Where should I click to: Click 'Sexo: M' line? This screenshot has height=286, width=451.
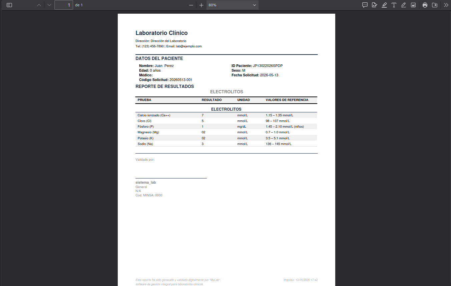pyautogui.click(x=239, y=71)
